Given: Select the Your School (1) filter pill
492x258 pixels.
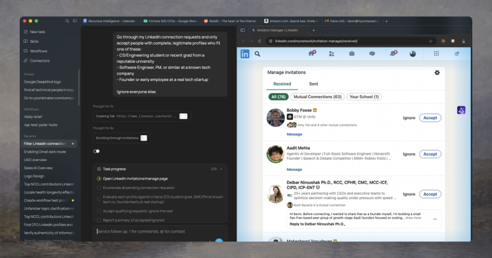Looking at the screenshot, I should [x=364, y=97].
